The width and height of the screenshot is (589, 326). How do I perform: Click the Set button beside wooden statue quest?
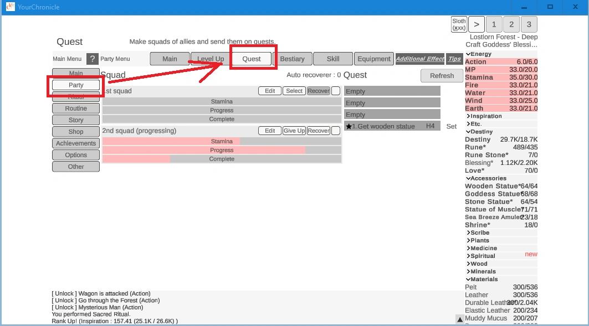452,126
